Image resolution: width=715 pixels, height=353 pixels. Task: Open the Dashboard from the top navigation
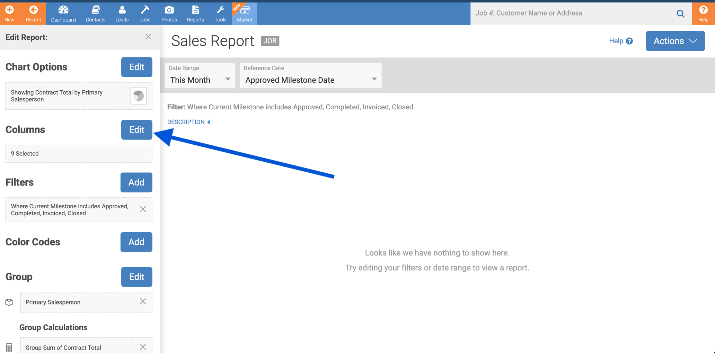(63, 13)
